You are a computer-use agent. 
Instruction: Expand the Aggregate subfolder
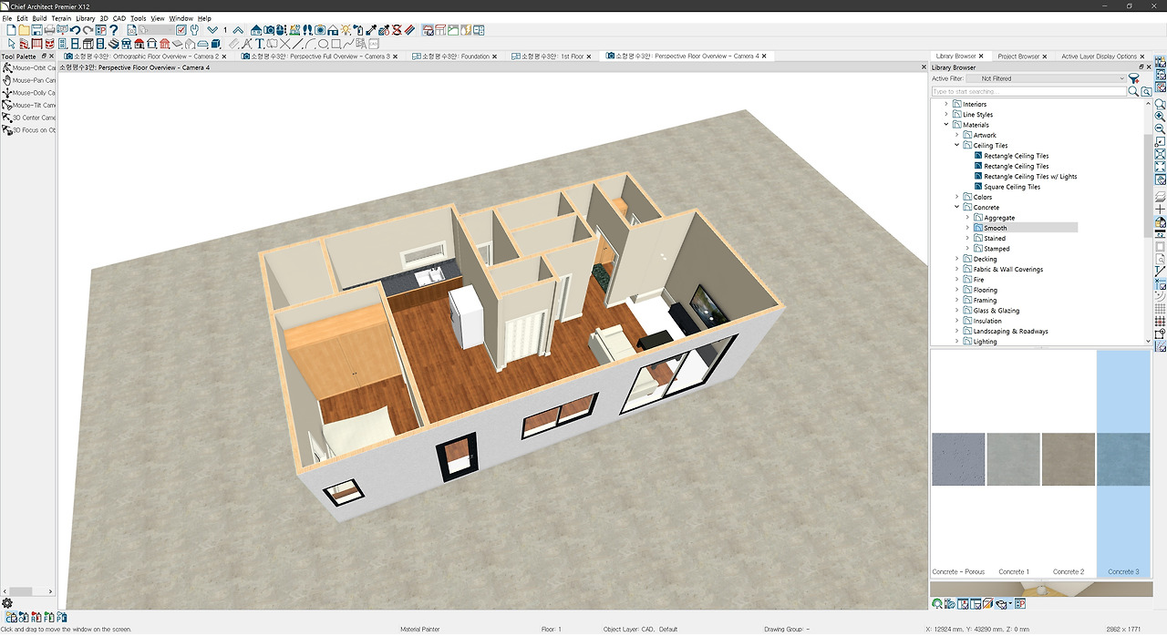pyautogui.click(x=967, y=218)
